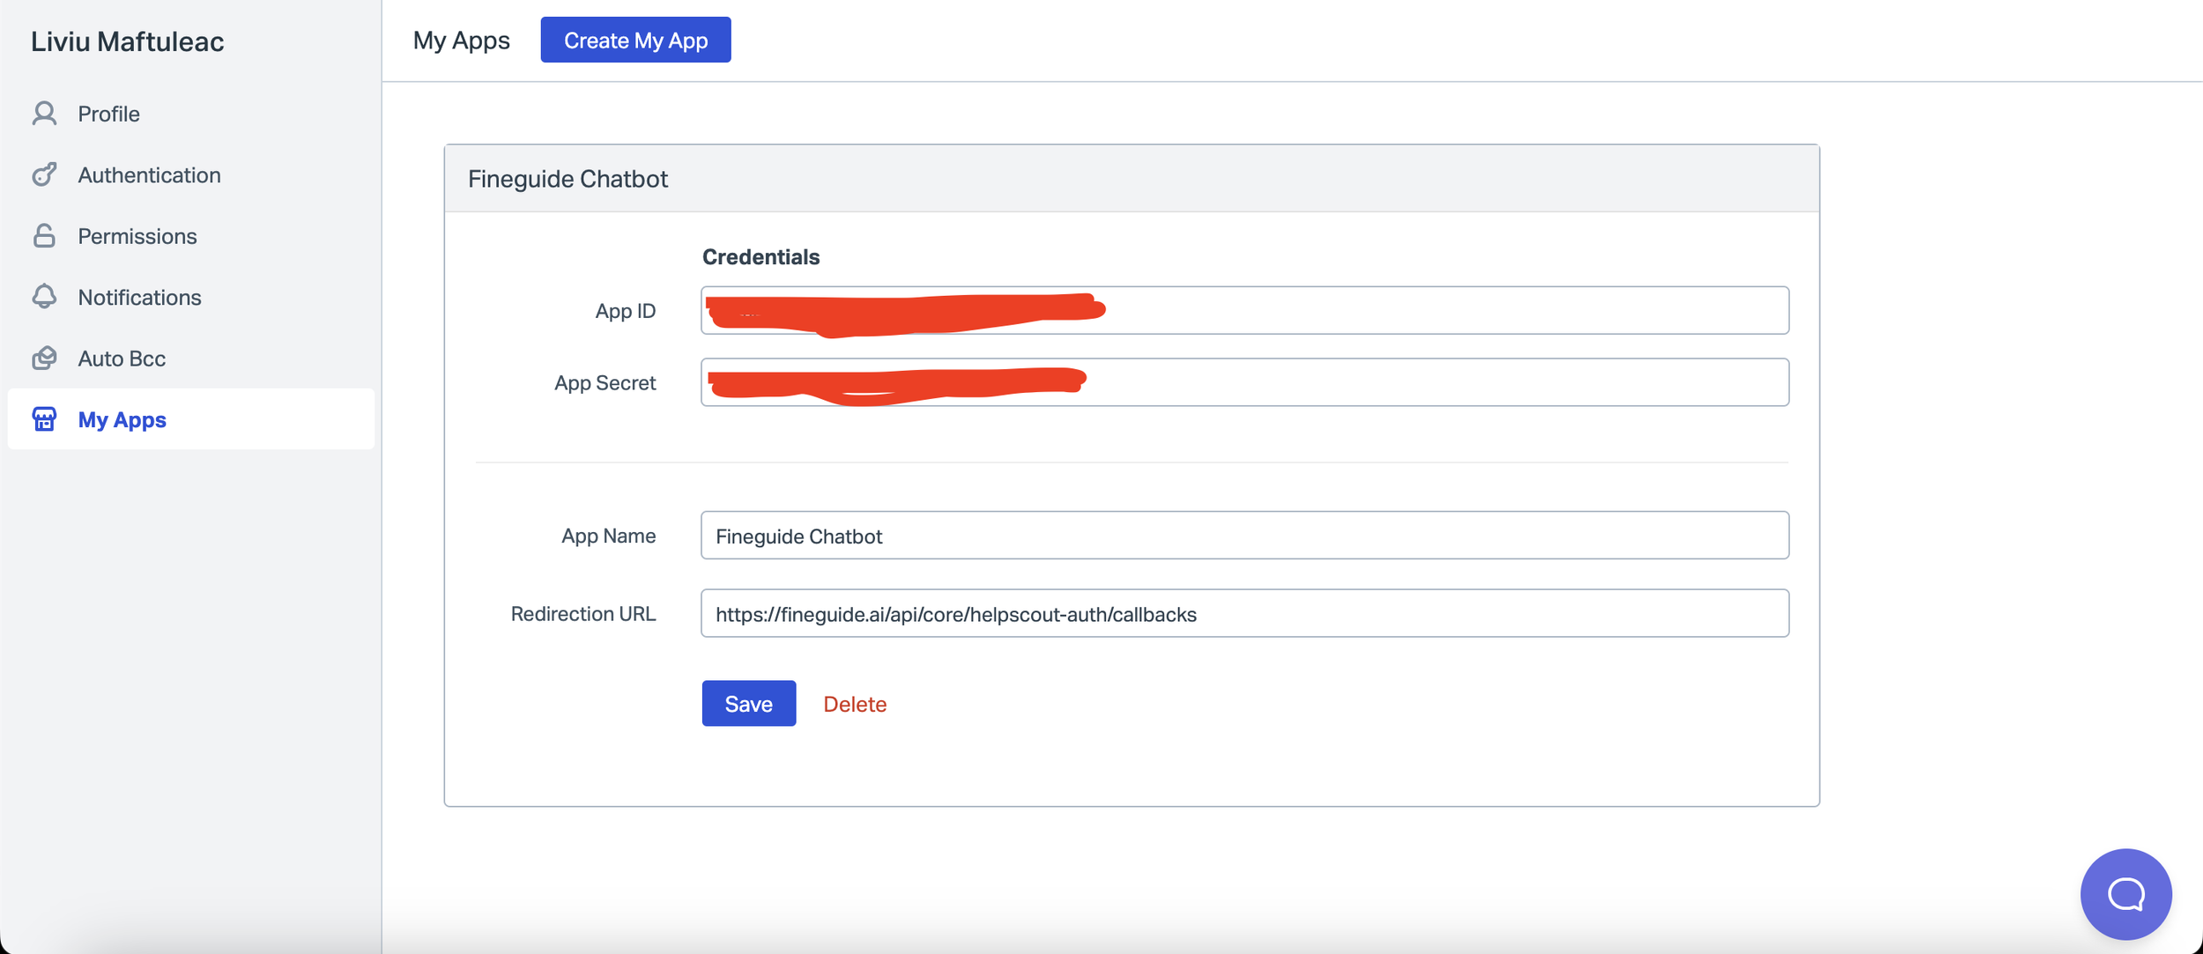Click the Notifications bell icon

point(44,297)
